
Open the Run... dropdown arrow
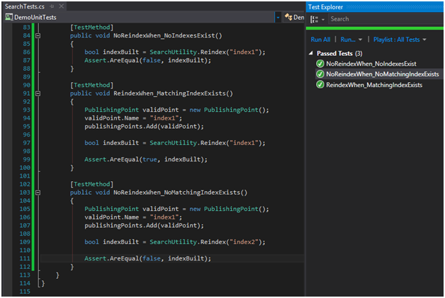[360, 40]
